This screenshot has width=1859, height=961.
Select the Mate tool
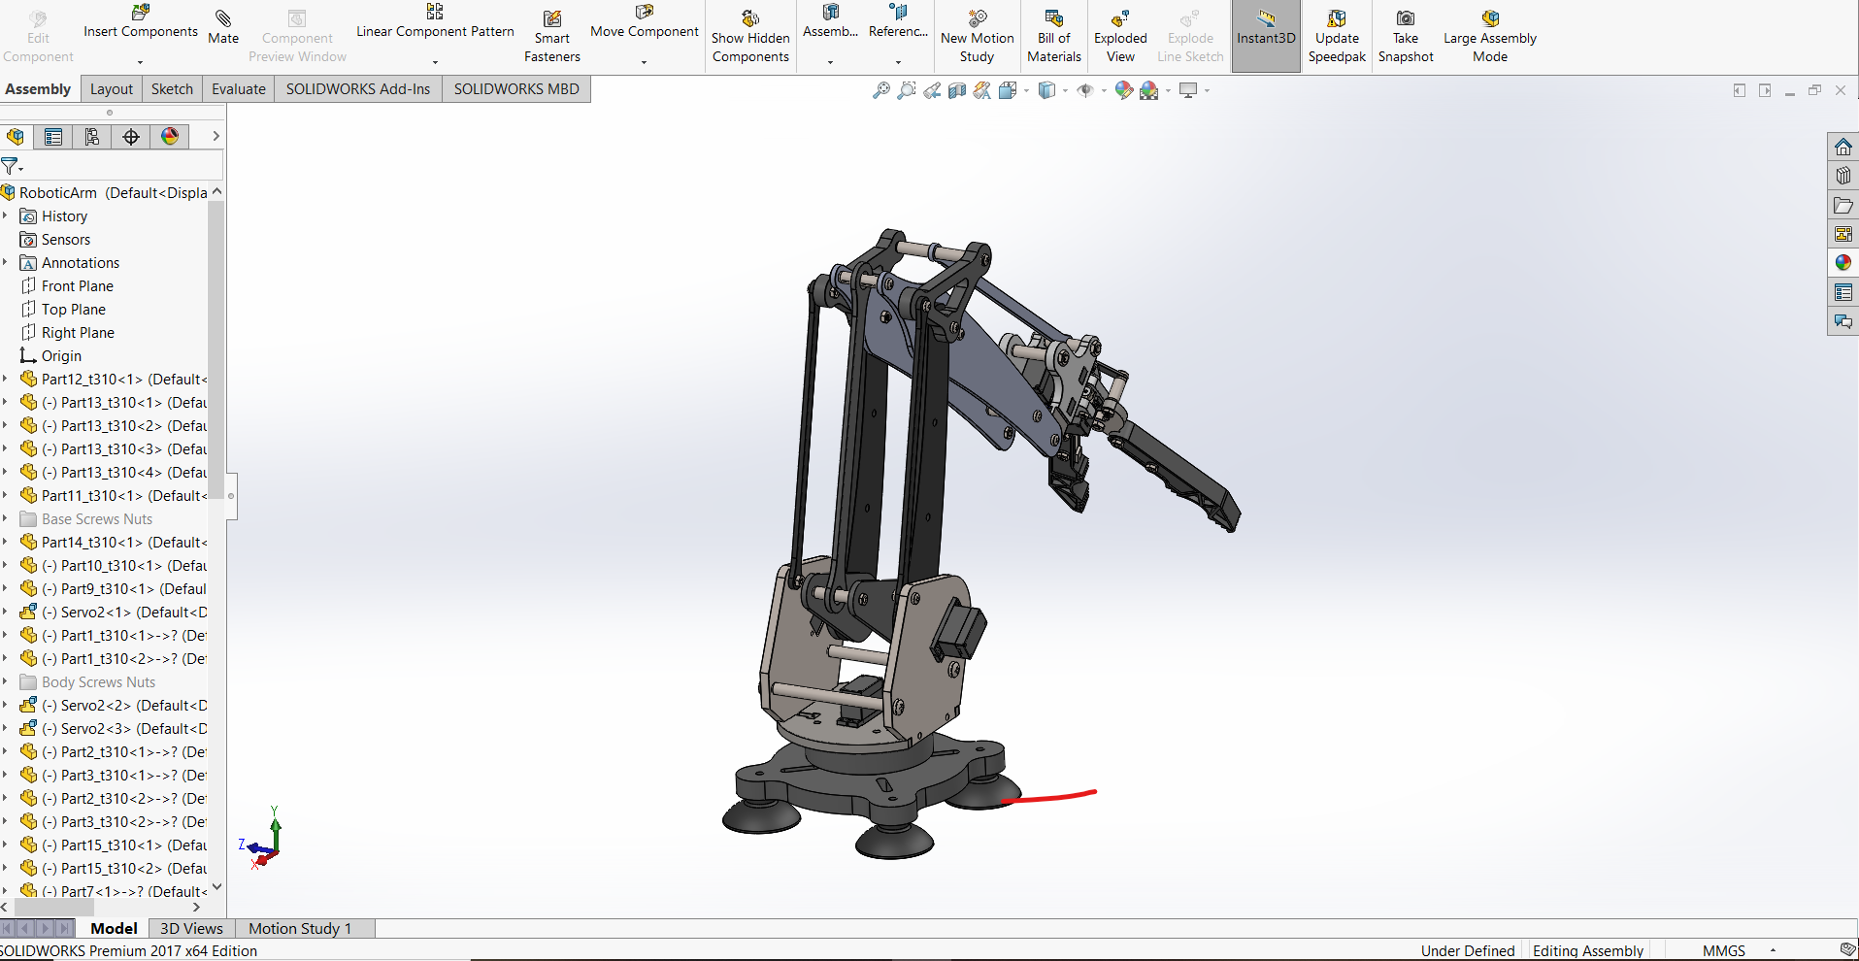click(x=223, y=27)
